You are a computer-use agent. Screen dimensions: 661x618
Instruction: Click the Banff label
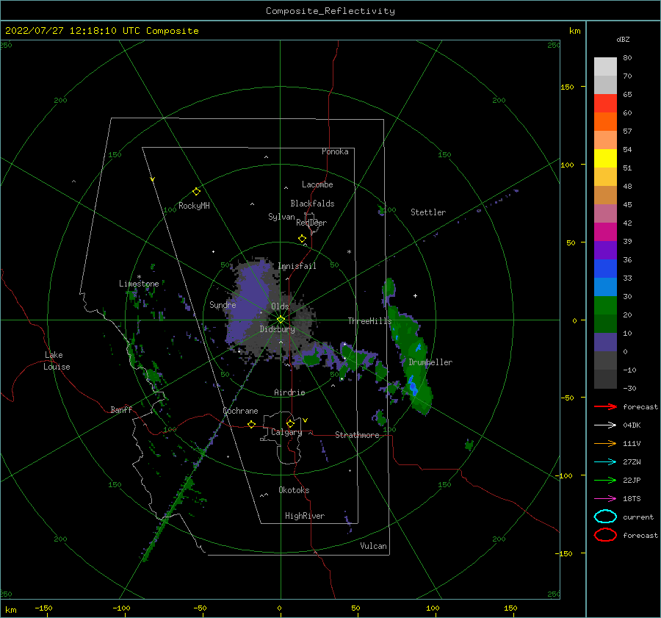click(121, 410)
